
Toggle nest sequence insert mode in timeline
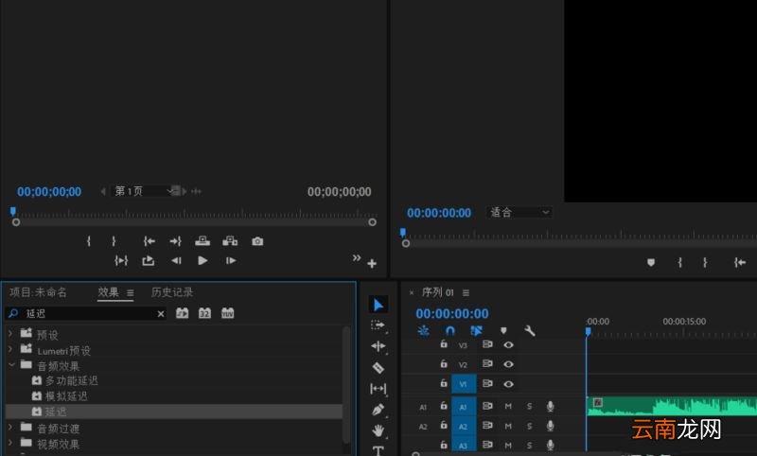click(x=423, y=330)
